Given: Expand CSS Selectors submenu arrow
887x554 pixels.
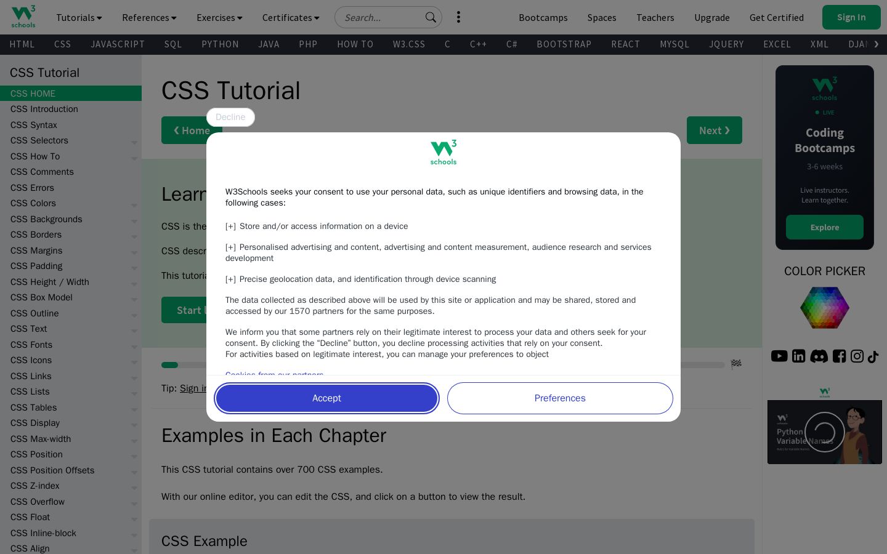Looking at the screenshot, I should tap(134, 142).
